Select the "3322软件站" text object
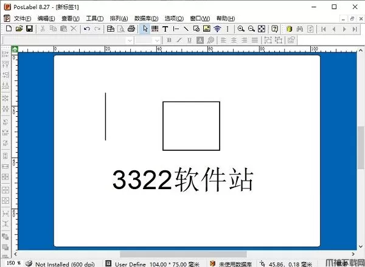365x267 pixels. pos(182,179)
